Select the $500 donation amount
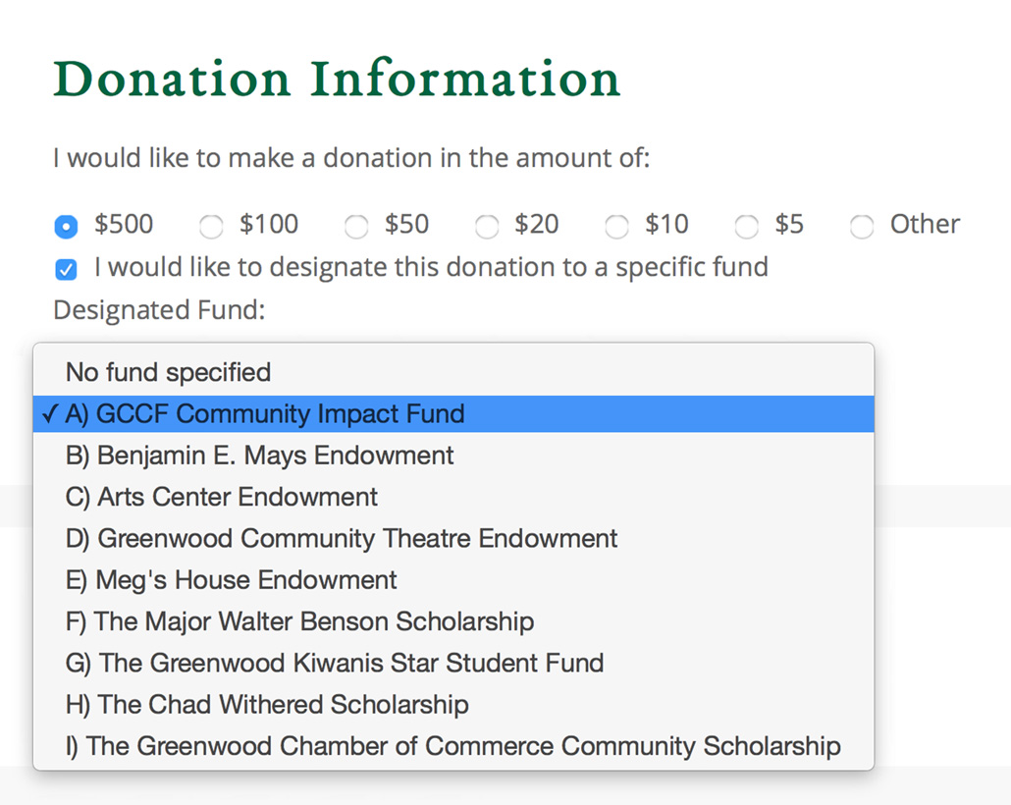 (66, 227)
